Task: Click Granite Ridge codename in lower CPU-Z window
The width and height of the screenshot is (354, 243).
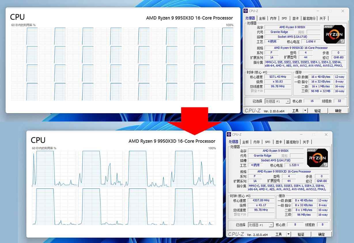Action: tap(262, 156)
